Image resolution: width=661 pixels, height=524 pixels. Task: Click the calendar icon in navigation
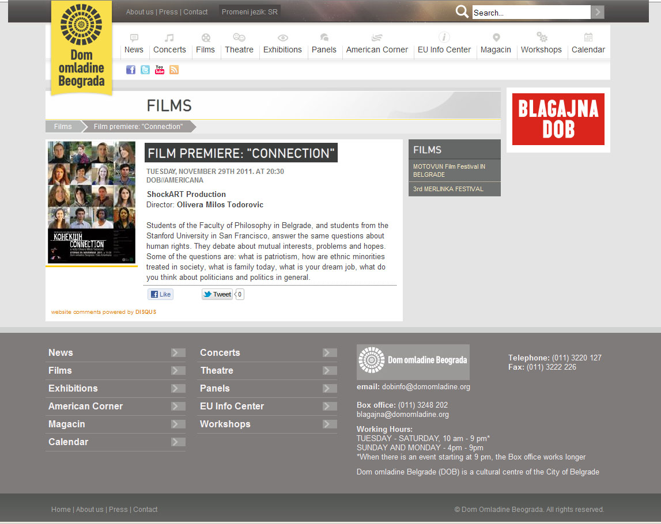pos(588,37)
